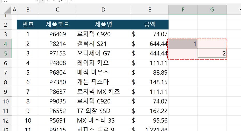Image resolution: width=241 pixels, height=131 pixels.
Task: Click the 매직 마우스 product cell
Action: [103, 72]
